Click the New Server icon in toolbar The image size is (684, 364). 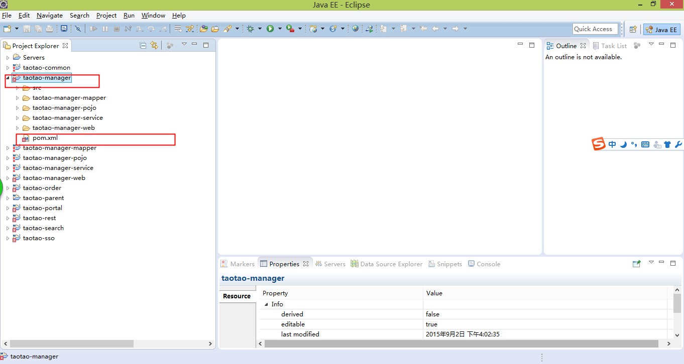313,29
